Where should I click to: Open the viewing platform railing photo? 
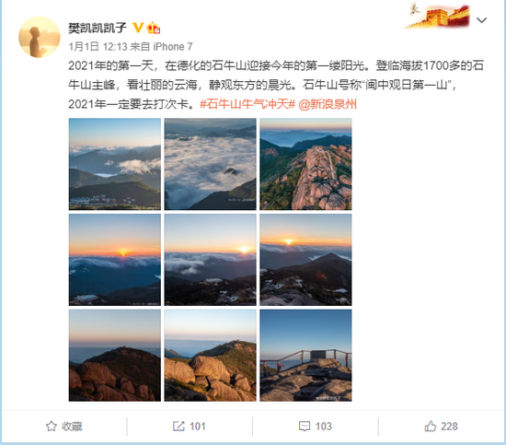pos(305,356)
